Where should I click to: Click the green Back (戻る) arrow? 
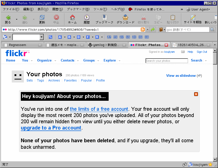click(x=8, y=17)
